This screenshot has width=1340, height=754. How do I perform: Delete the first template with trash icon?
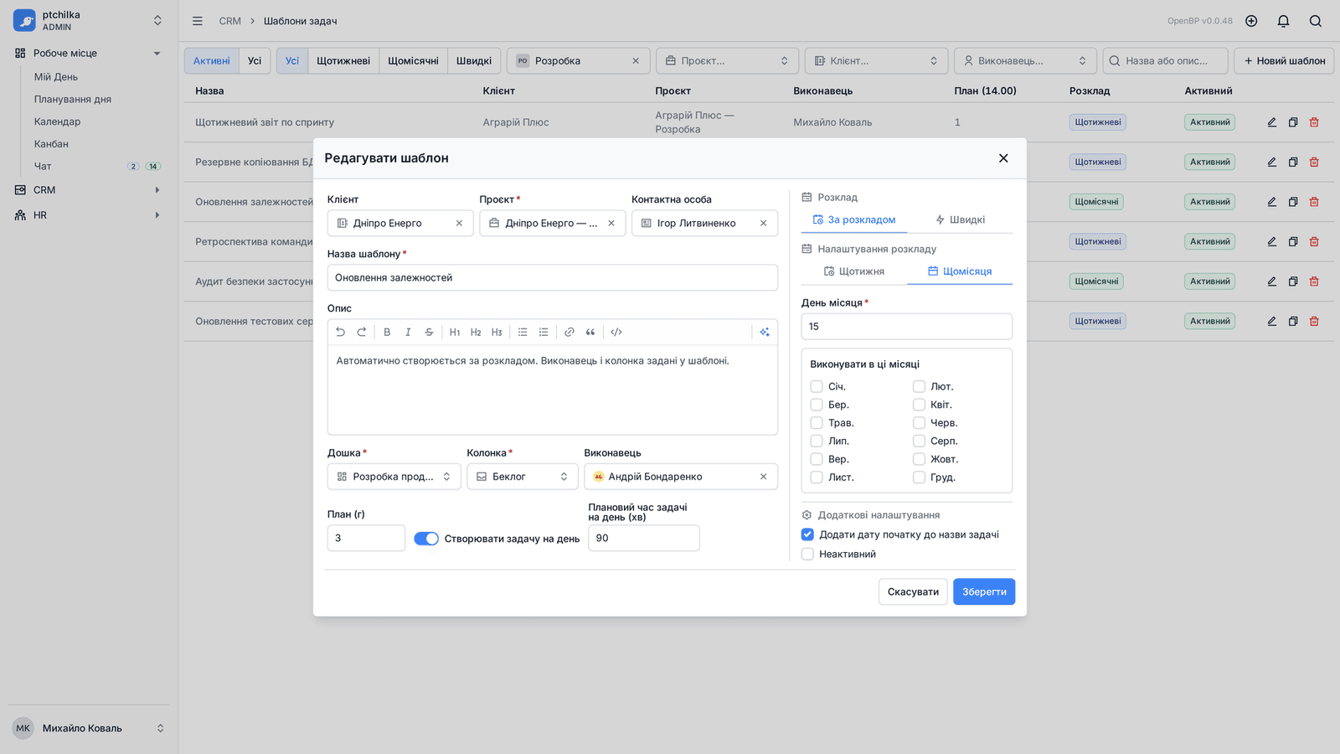[x=1314, y=122]
